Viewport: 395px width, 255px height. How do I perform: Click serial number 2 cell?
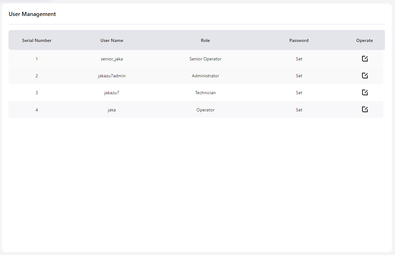tap(37, 76)
